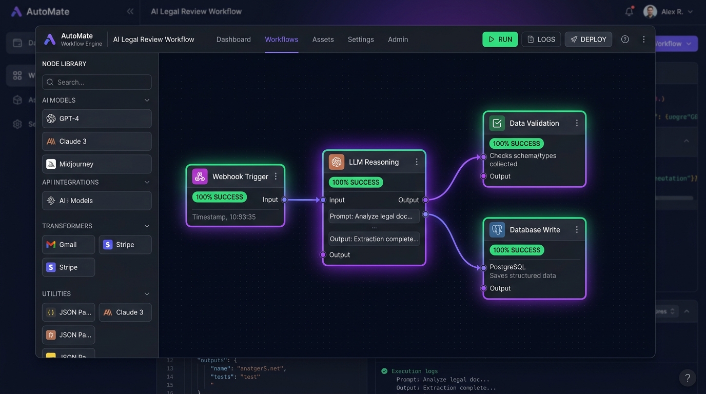Viewport: 706px width, 394px height.
Task: Select the Midjourney node in library
Action: coord(97,164)
